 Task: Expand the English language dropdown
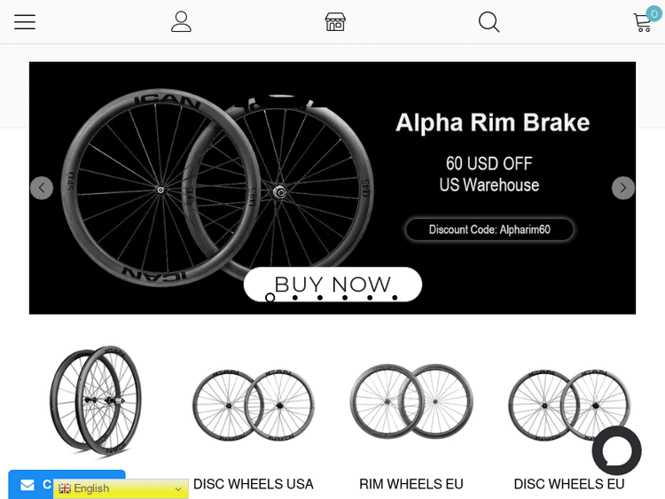(121, 488)
